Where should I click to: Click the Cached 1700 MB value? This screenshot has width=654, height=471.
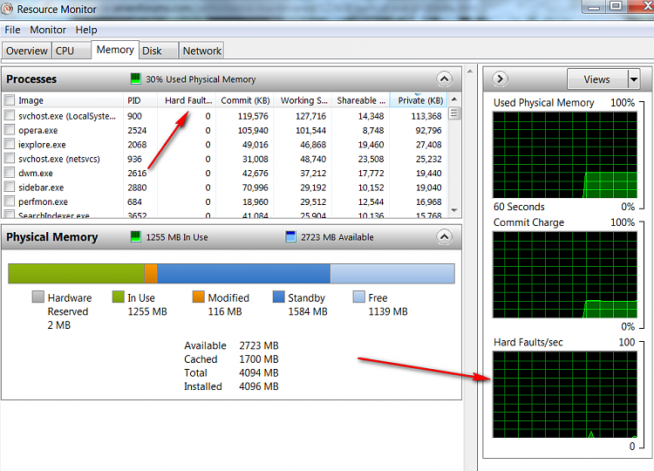point(259,359)
